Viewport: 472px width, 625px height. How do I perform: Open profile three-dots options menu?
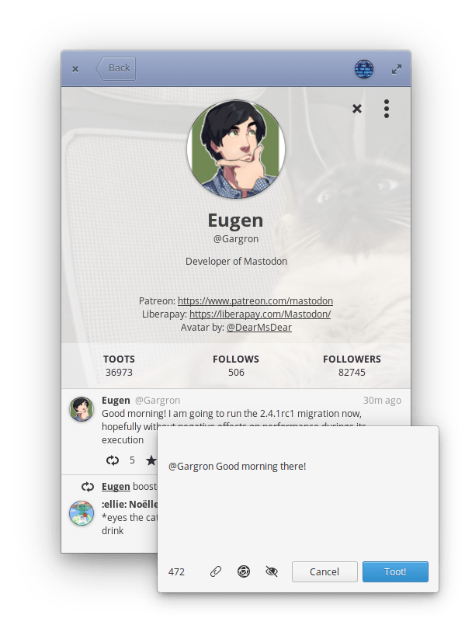coord(387,109)
